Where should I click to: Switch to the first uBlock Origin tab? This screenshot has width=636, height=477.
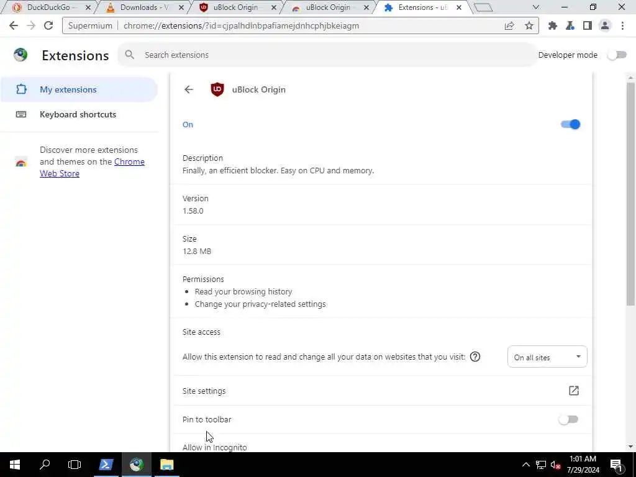coord(235,7)
